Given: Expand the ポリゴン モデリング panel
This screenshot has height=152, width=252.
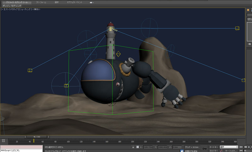Looking at the screenshot, I should click(x=12, y=6).
